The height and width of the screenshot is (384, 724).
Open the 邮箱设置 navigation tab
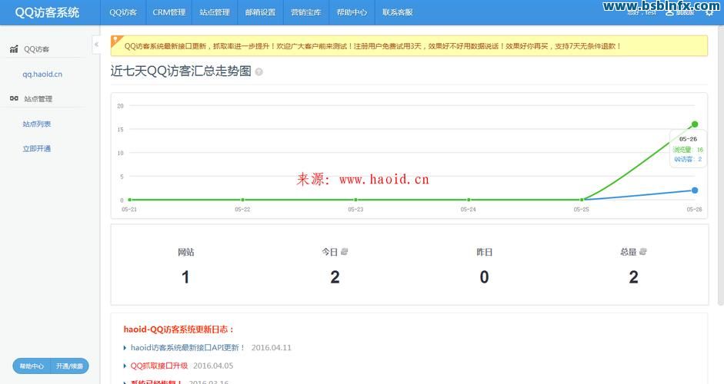[x=260, y=12]
